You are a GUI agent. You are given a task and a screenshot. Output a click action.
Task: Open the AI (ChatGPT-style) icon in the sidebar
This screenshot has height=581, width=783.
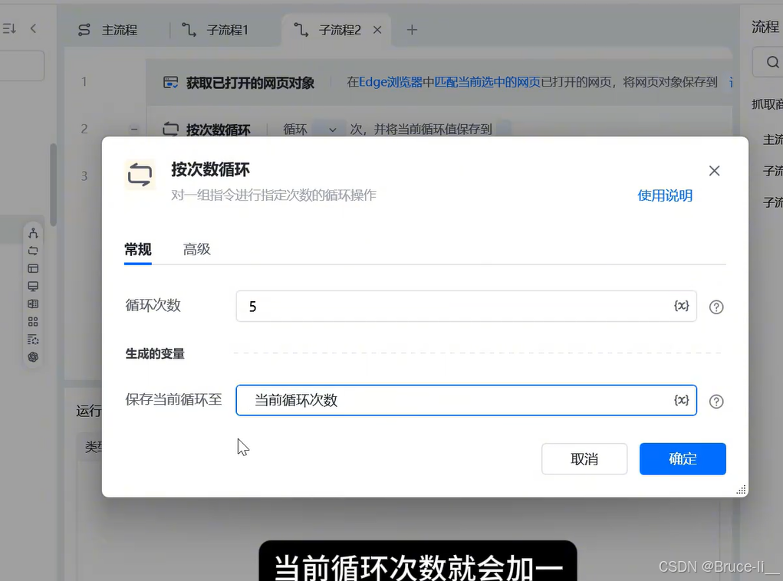[33, 357]
